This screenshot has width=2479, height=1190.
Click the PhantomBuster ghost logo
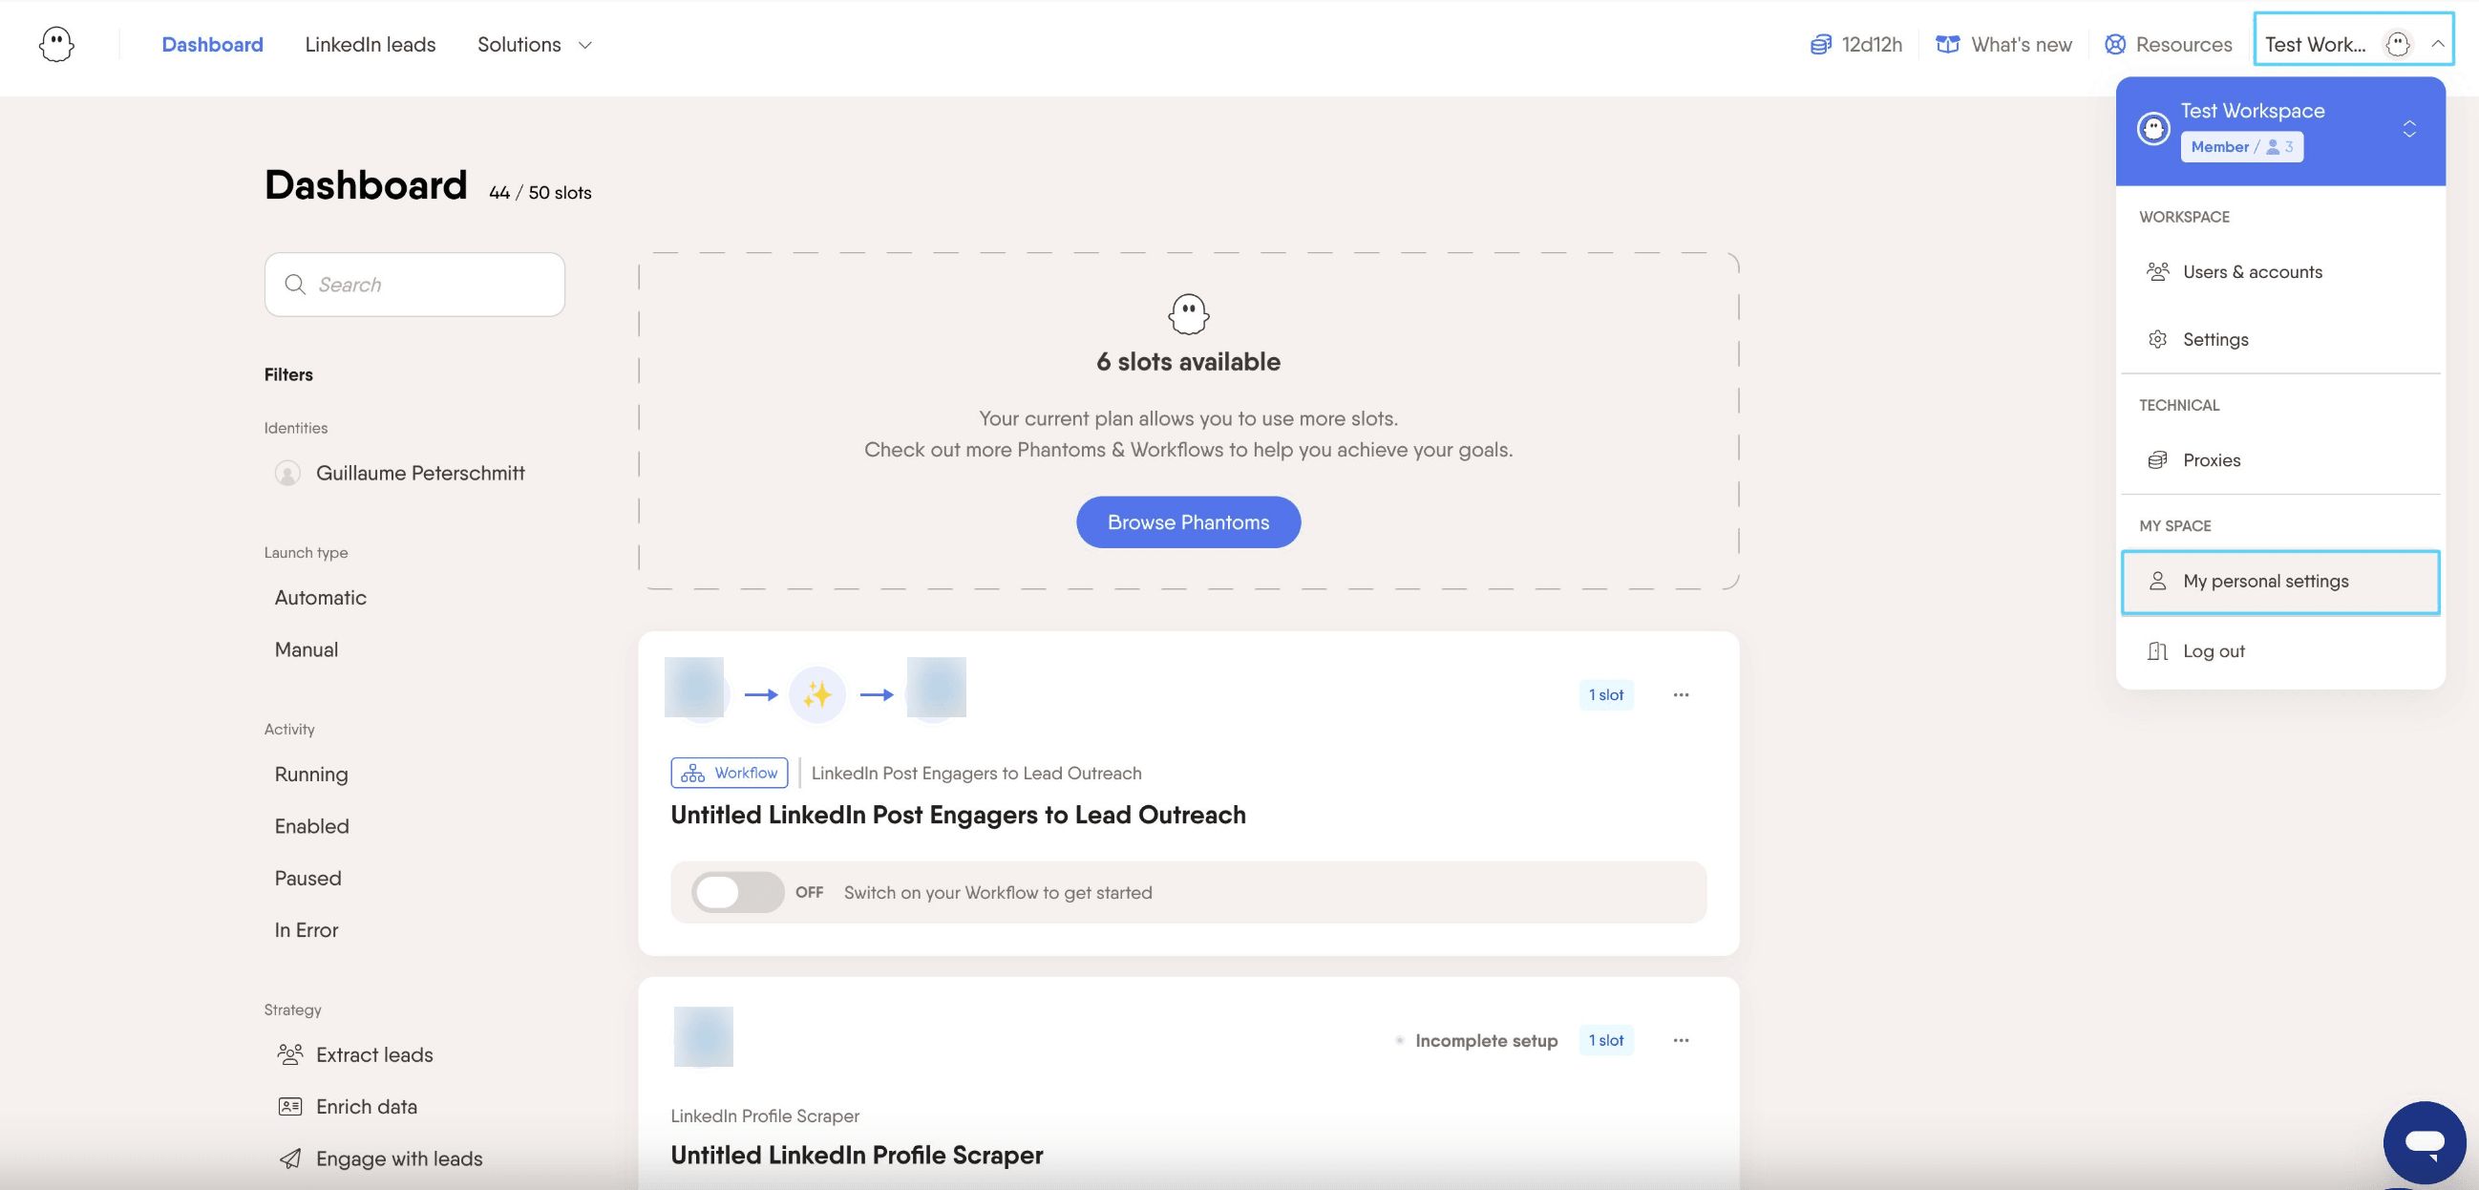tap(55, 44)
